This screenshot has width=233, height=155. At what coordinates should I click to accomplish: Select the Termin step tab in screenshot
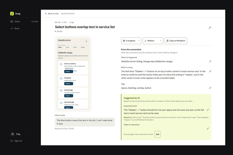pos(67,47)
